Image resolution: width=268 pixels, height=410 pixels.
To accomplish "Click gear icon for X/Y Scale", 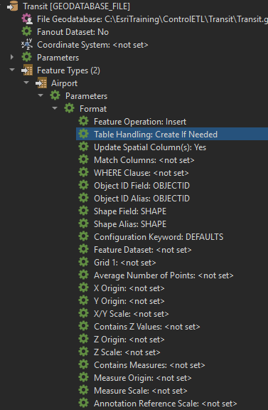I will [84, 314].
